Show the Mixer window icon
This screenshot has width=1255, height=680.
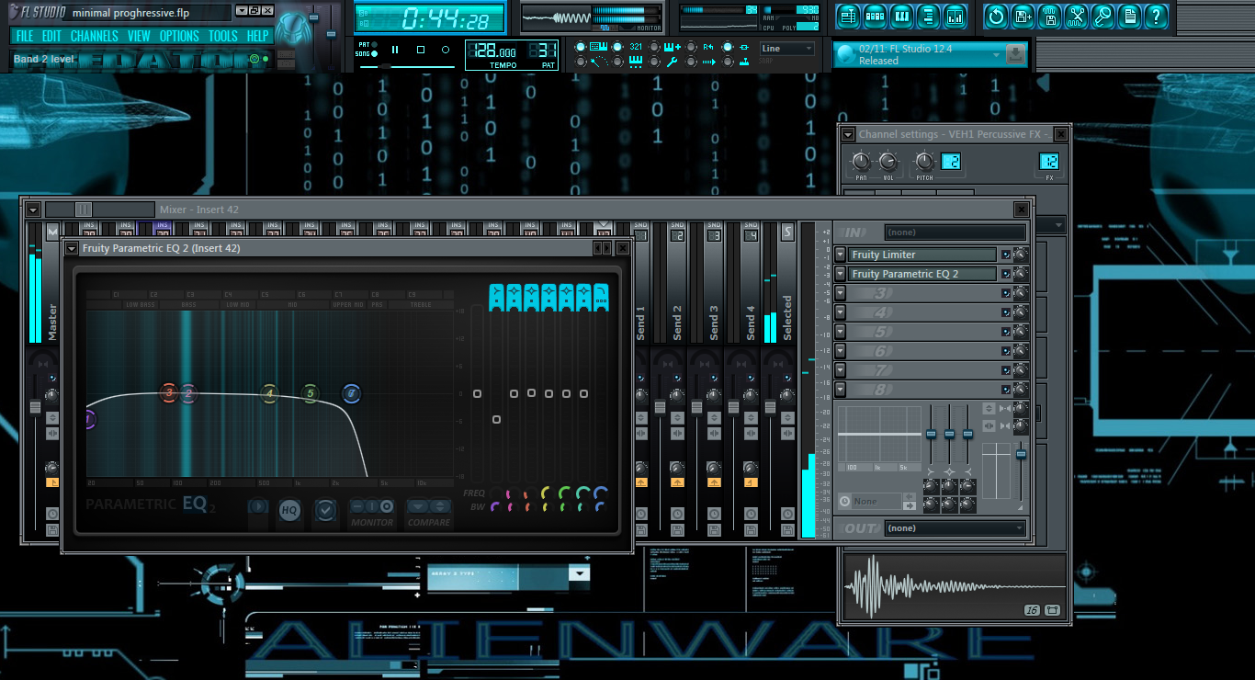pos(955,16)
